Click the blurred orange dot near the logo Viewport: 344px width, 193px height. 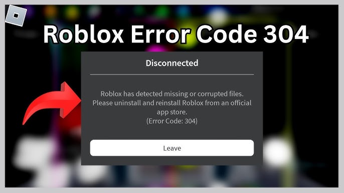(50, 11)
